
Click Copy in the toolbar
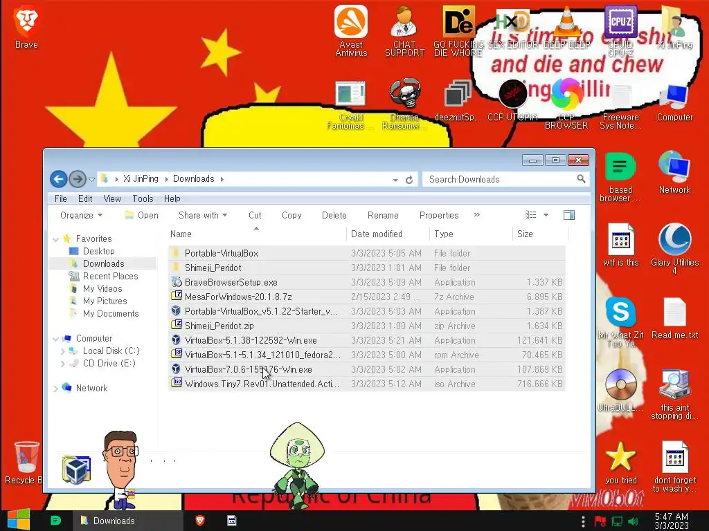click(291, 216)
